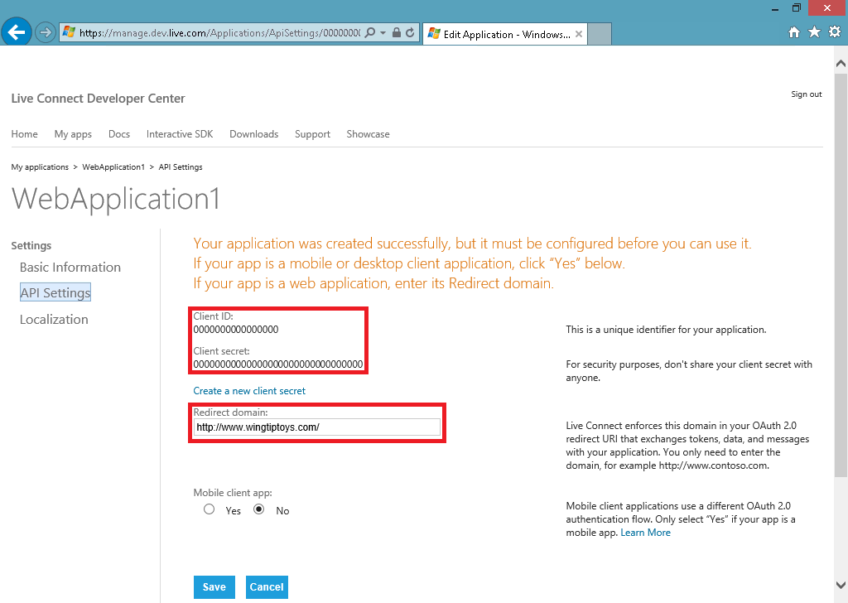The image size is (848, 603).
Task: Click the security lock icon in address bar
Action: tap(396, 33)
